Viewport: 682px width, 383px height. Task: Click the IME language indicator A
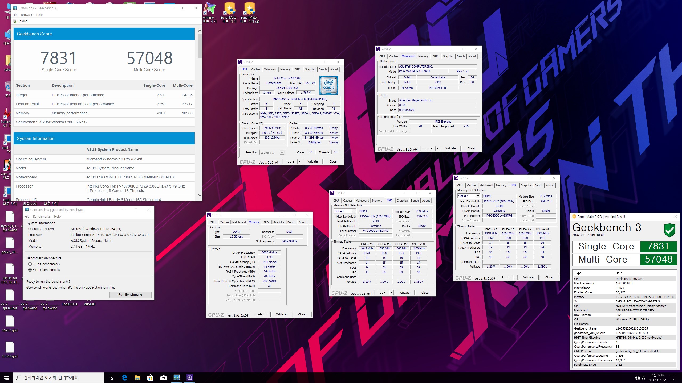(x=644, y=378)
